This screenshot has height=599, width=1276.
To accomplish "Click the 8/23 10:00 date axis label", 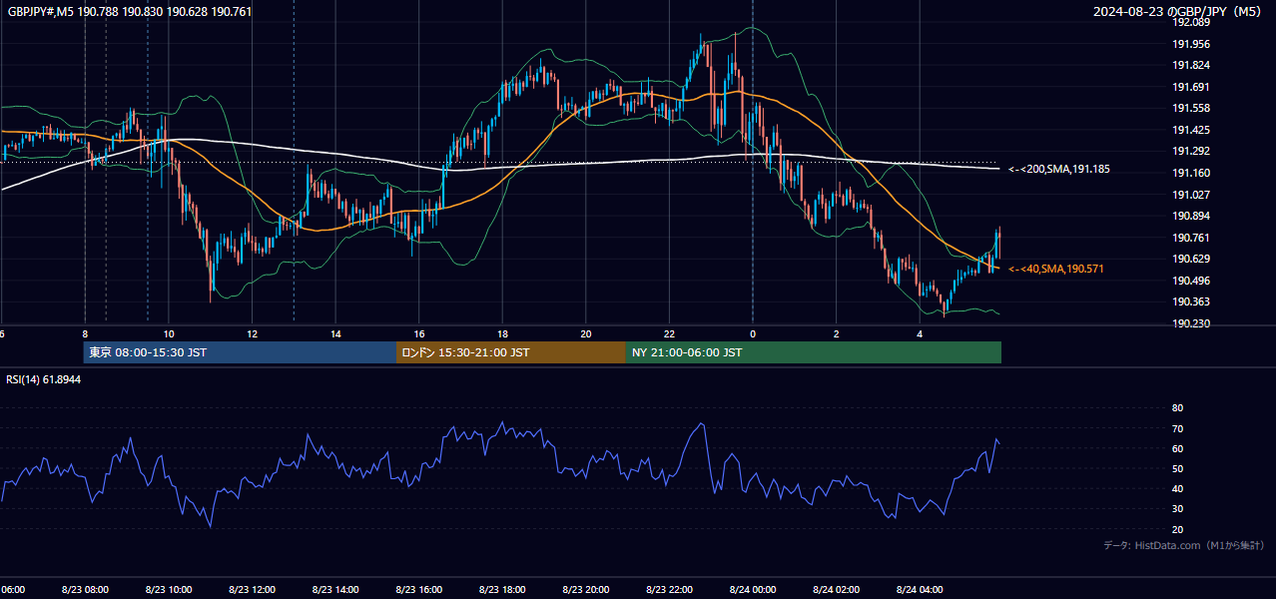I will 168,589.
